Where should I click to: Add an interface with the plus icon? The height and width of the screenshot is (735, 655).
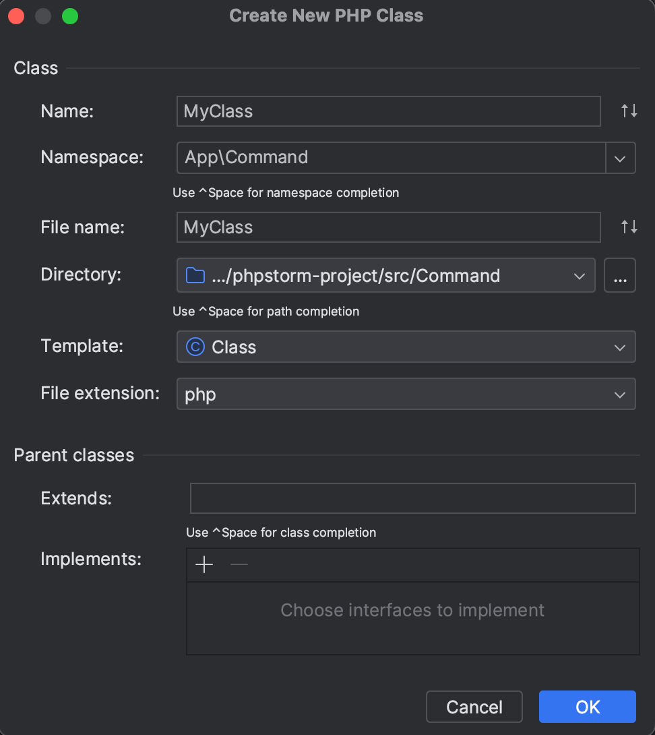click(x=204, y=564)
